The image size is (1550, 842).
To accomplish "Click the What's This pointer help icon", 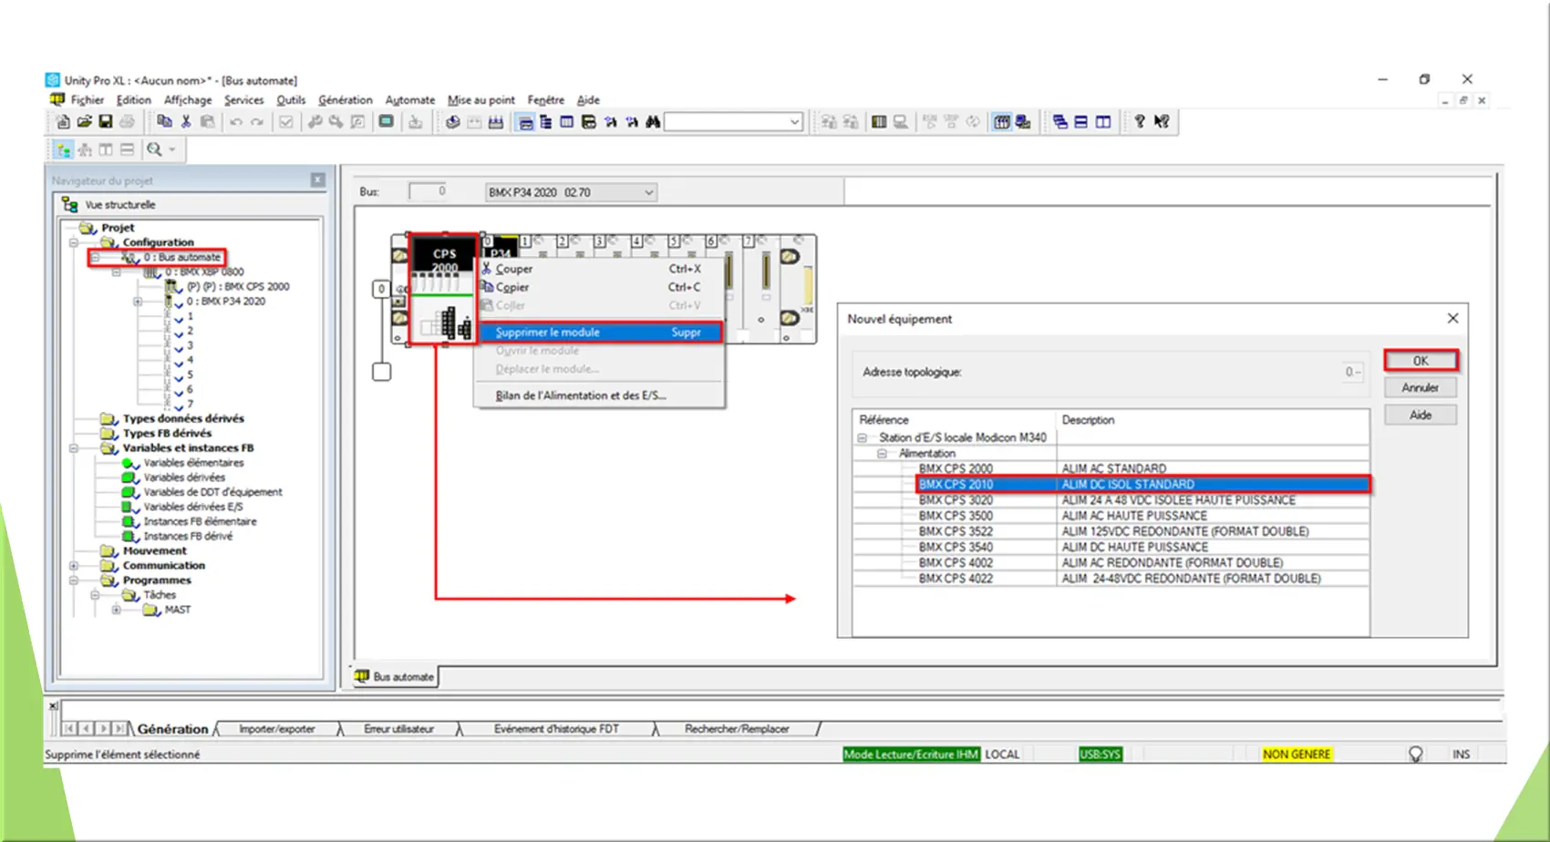I will tap(1162, 122).
